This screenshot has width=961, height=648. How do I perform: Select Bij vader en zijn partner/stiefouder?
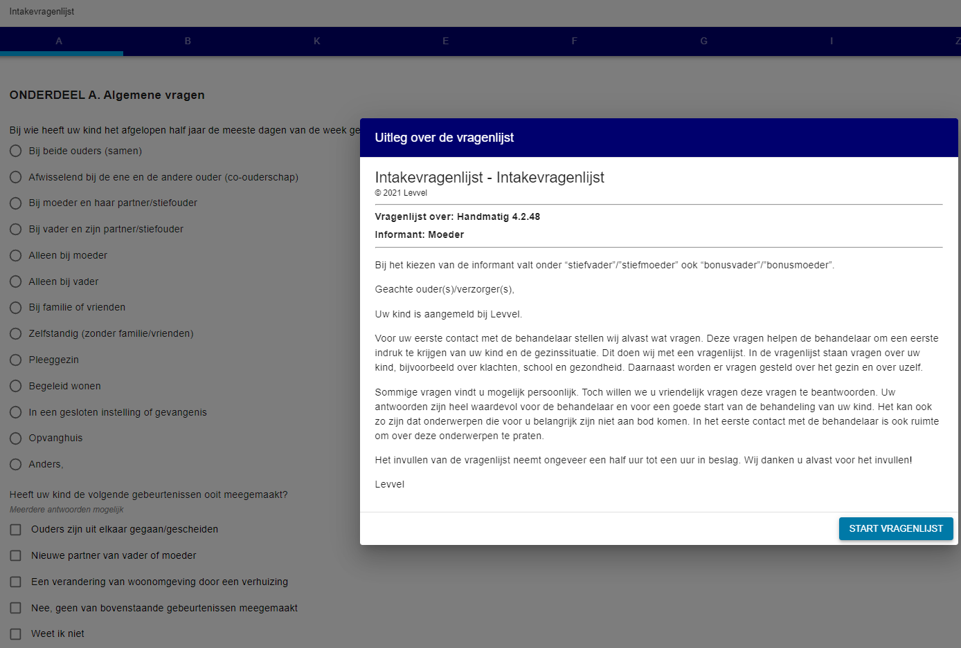tap(15, 229)
